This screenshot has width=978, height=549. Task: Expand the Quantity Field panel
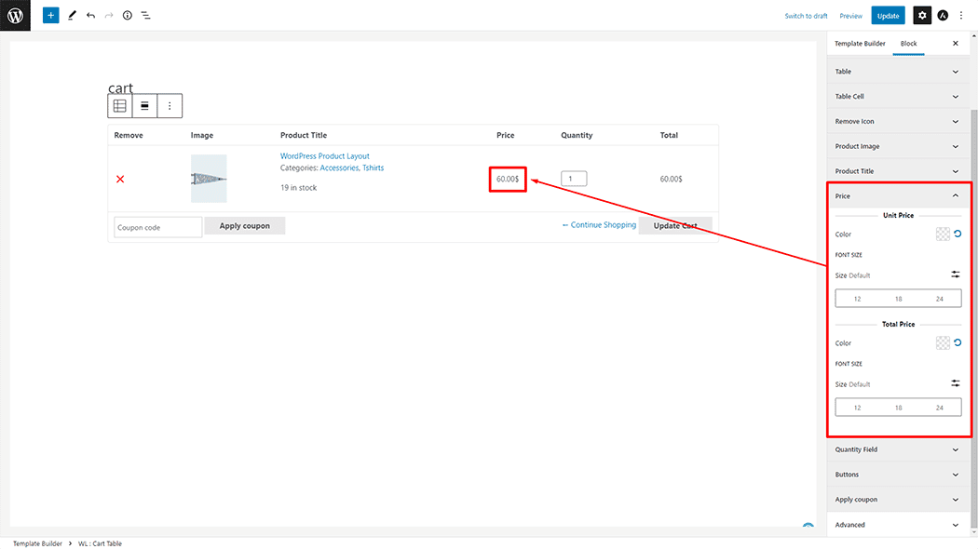pyautogui.click(x=898, y=449)
